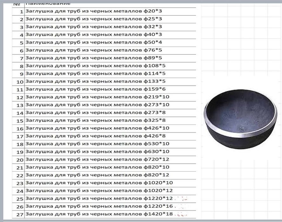Select the ф1220*16 cell

110,207
